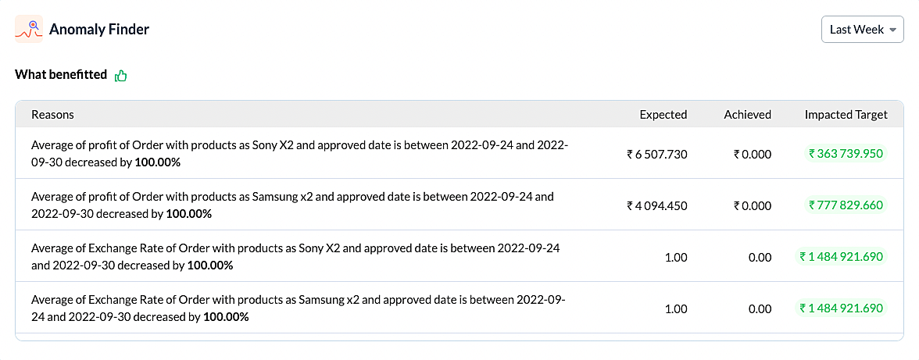The width and height of the screenshot is (919, 360).
Task: Select the Sony X2 average profit row
Action: point(300,154)
